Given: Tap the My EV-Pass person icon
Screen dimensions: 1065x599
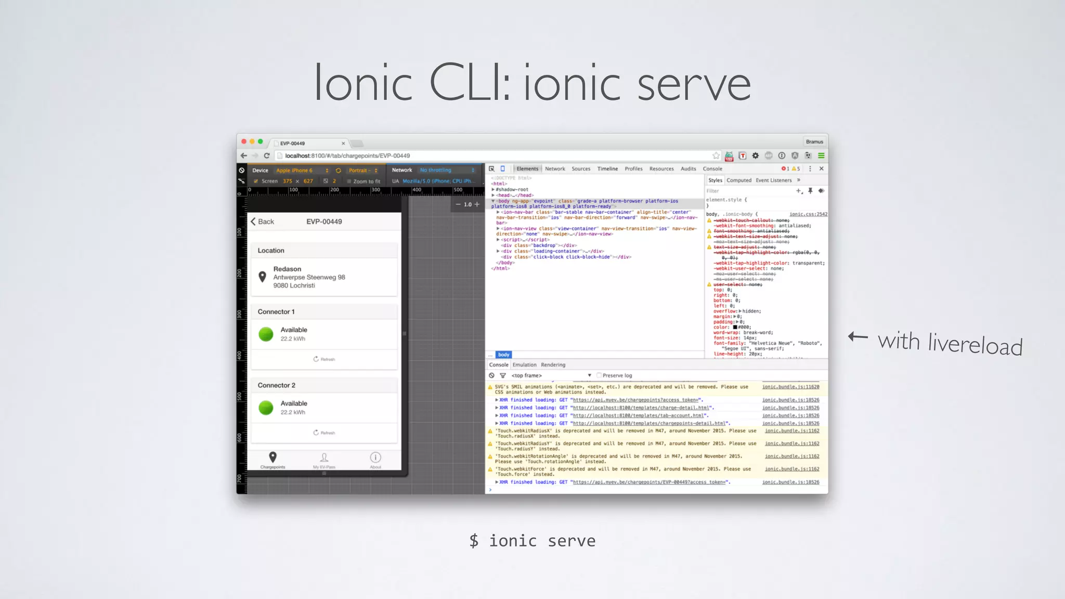Looking at the screenshot, I should pos(324,457).
